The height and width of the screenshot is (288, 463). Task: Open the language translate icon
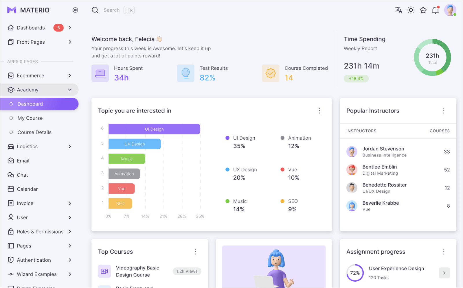[x=398, y=10]
